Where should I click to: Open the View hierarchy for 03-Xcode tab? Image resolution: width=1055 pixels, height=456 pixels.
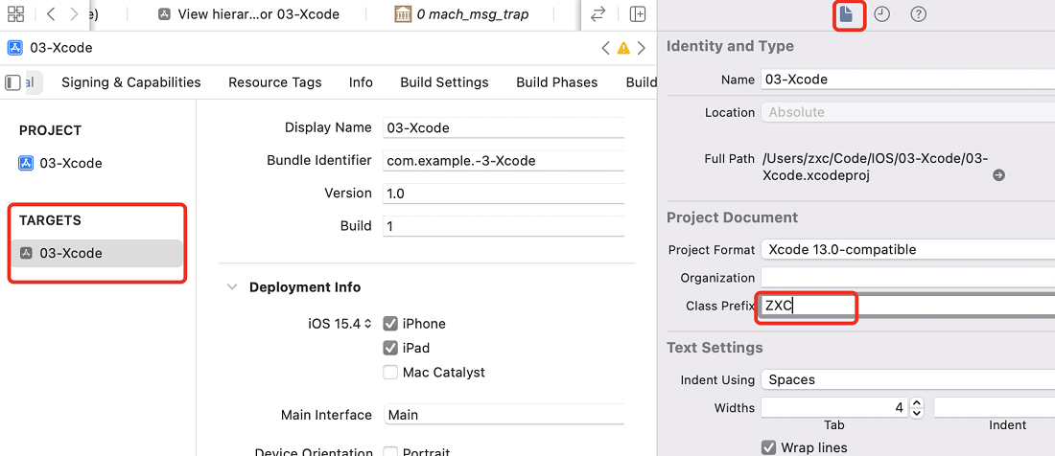coord(249,14)
